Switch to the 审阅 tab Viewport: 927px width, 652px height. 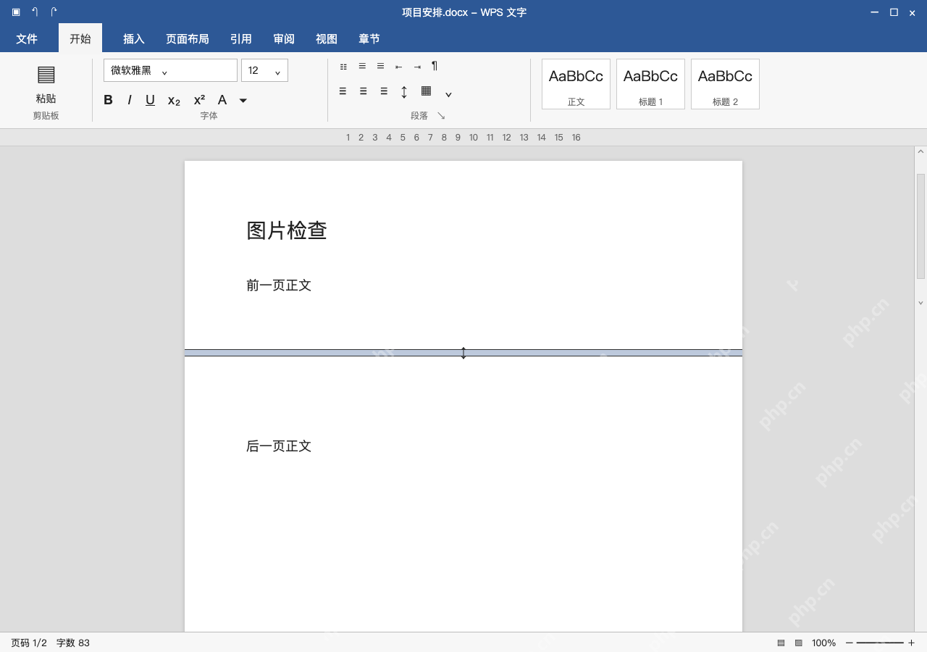tap(284, 39)
